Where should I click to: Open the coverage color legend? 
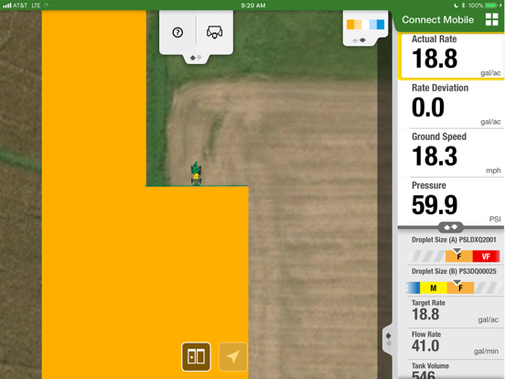coord(365,25)
